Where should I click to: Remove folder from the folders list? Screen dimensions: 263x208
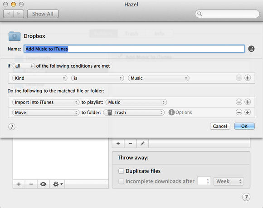click(31, 184)
